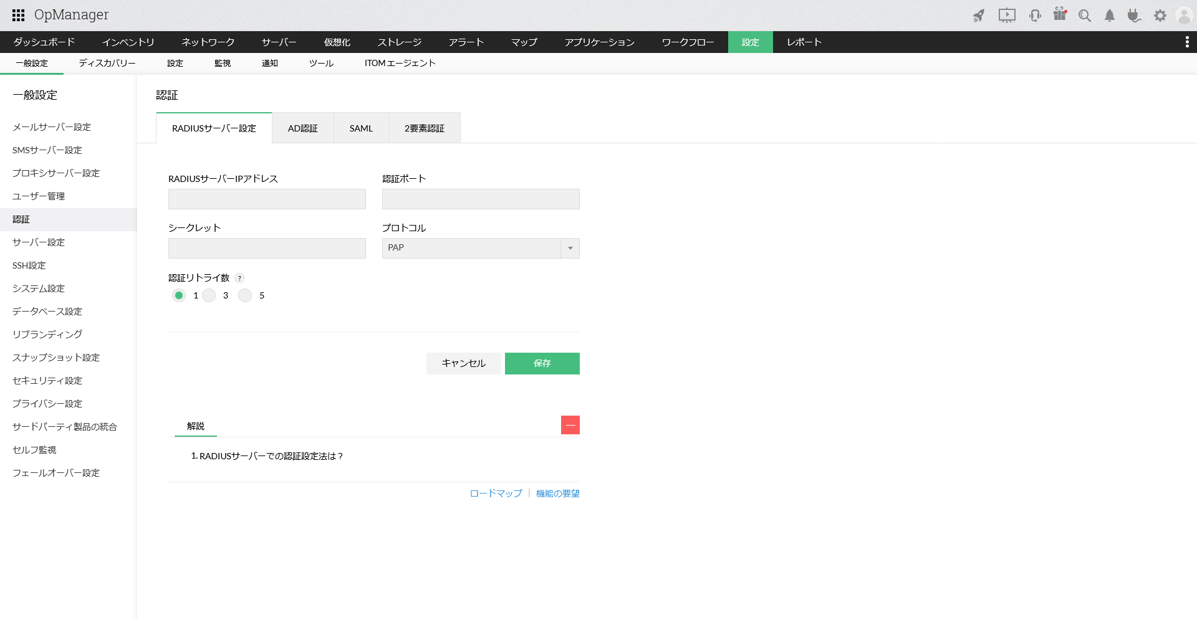Open the 仮想化 menu
The height and width of the screenshot is (620, 1197).
(337, 42)
